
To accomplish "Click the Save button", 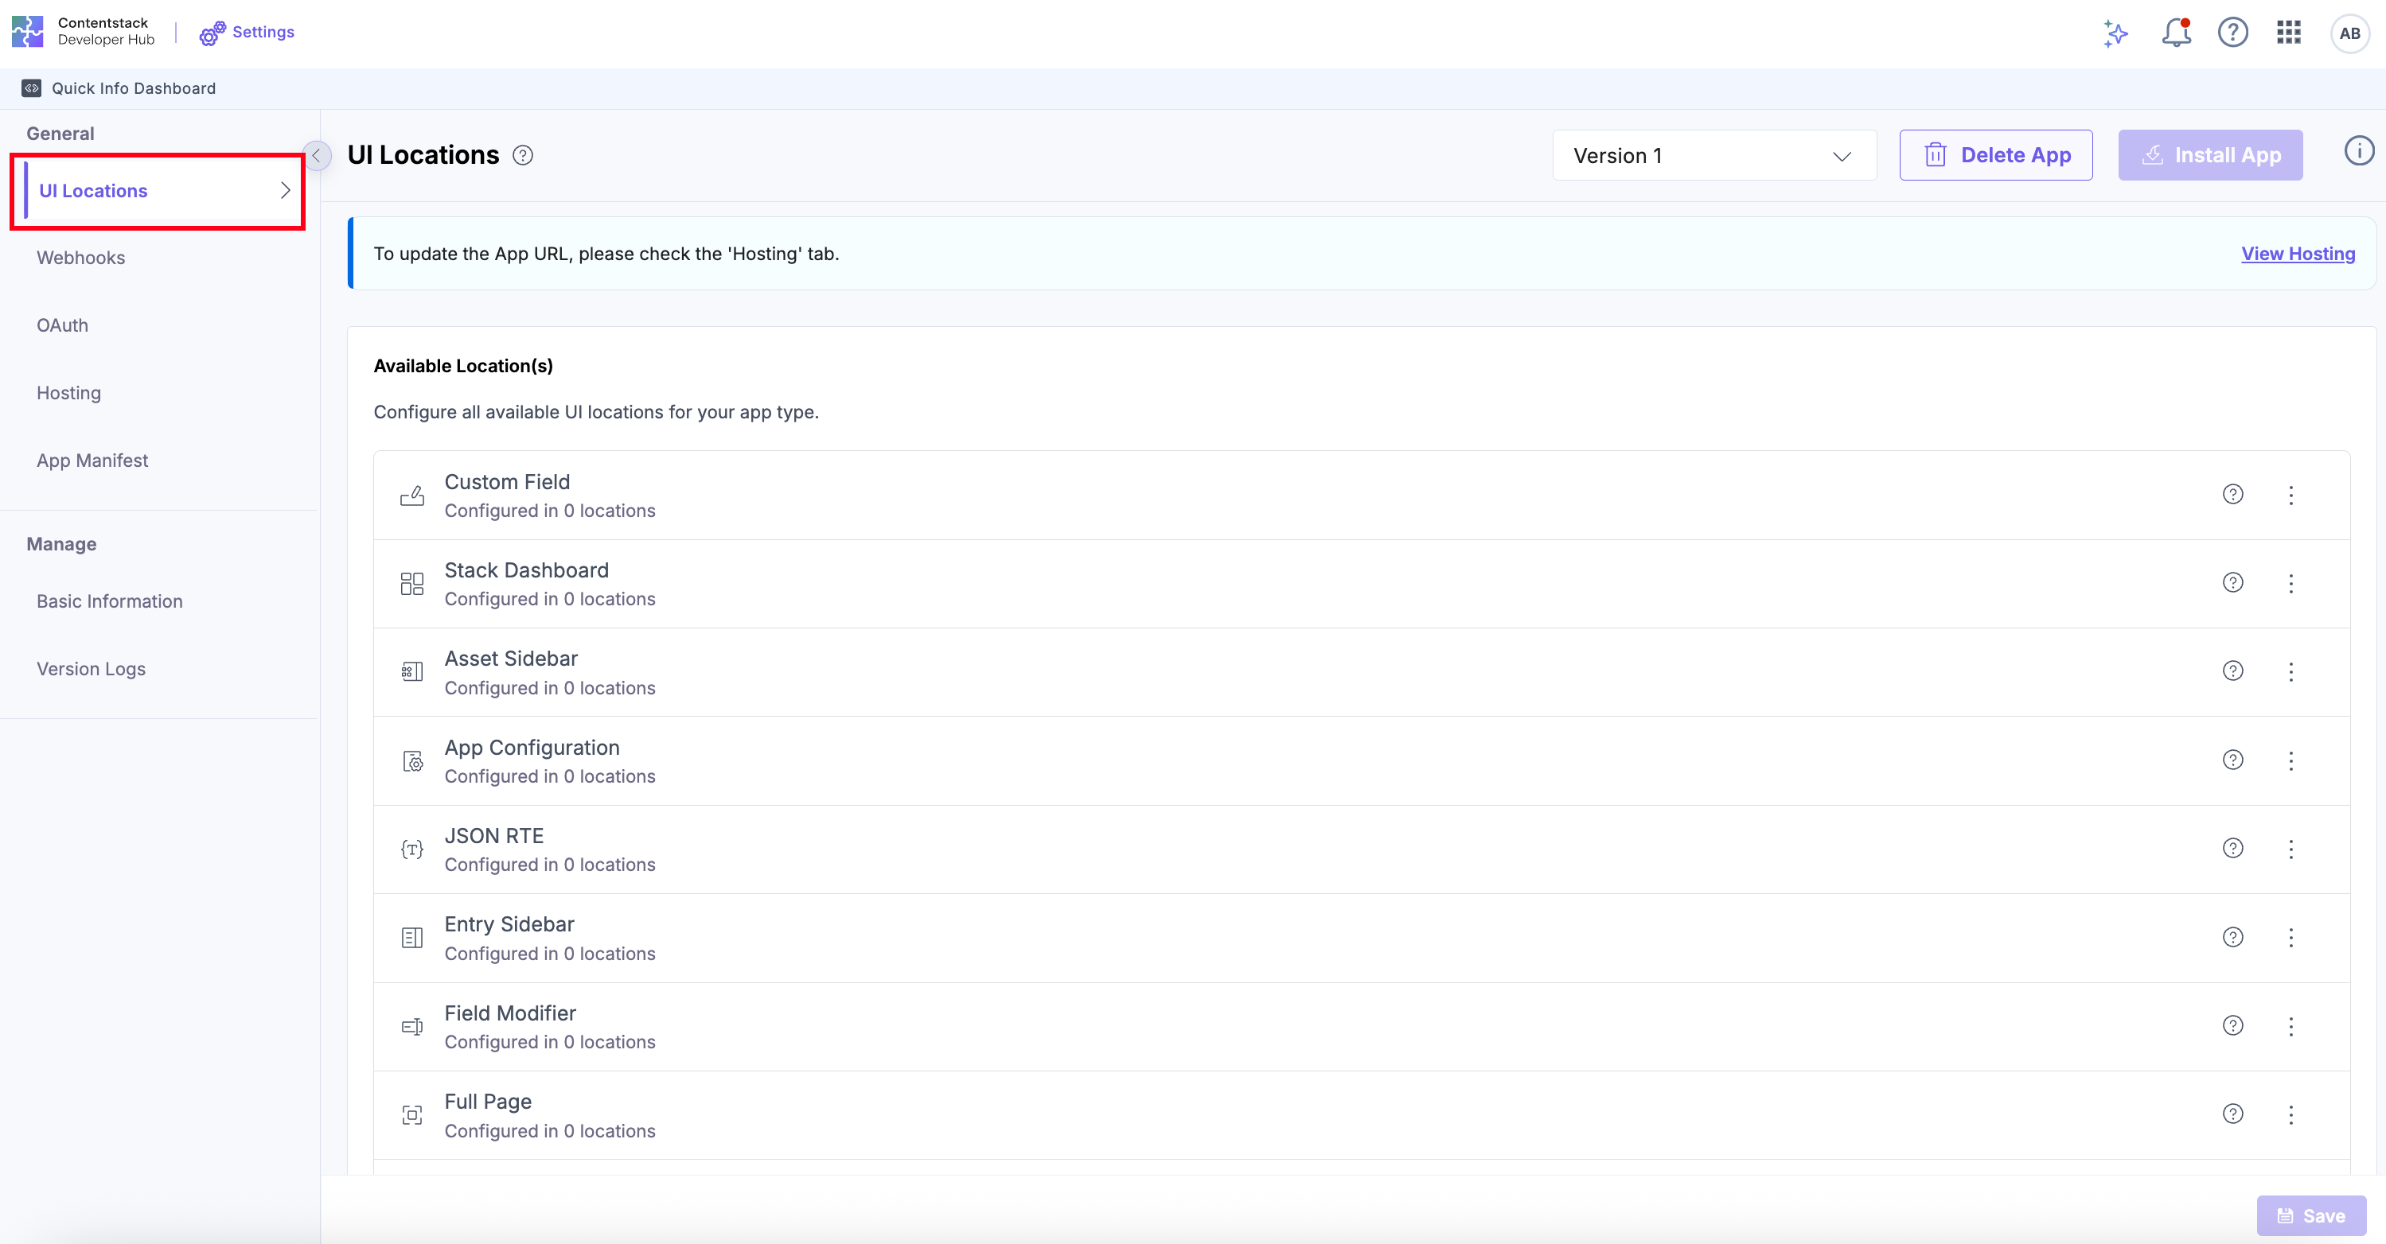I will pos(2311,1215).
